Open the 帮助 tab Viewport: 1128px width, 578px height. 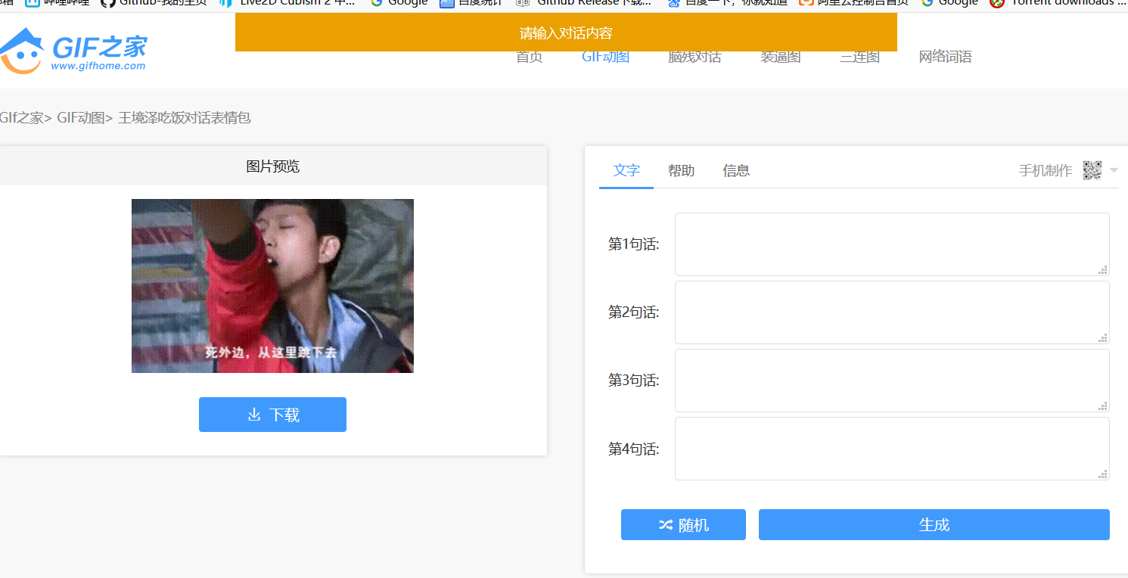click(681, 170)
